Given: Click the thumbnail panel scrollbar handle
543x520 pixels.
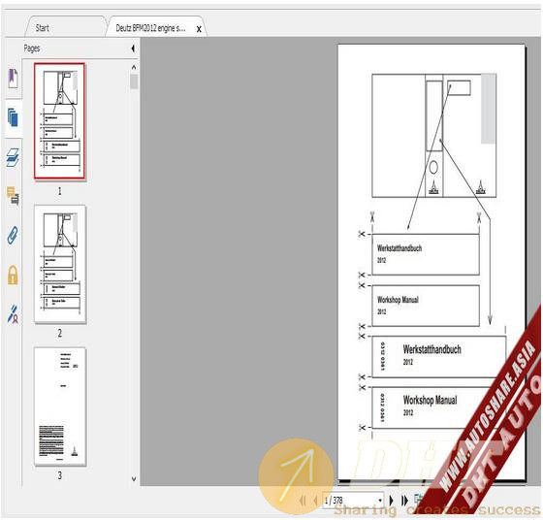Looking at the screenshot, I should pyautogui.click(x=134, y=81).
